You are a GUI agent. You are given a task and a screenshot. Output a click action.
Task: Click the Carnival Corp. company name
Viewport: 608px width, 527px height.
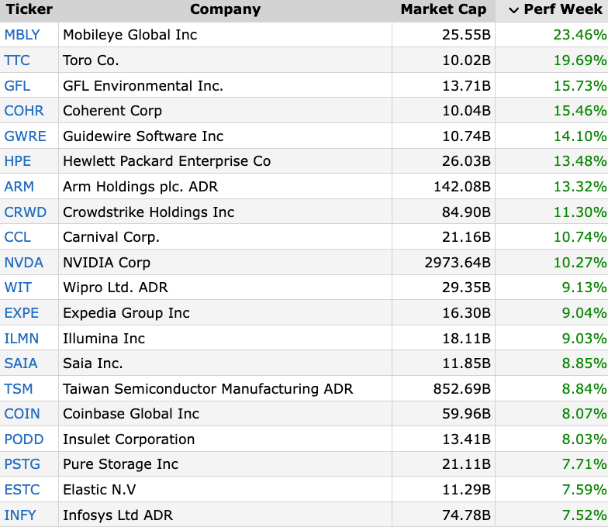pos(111,237)
